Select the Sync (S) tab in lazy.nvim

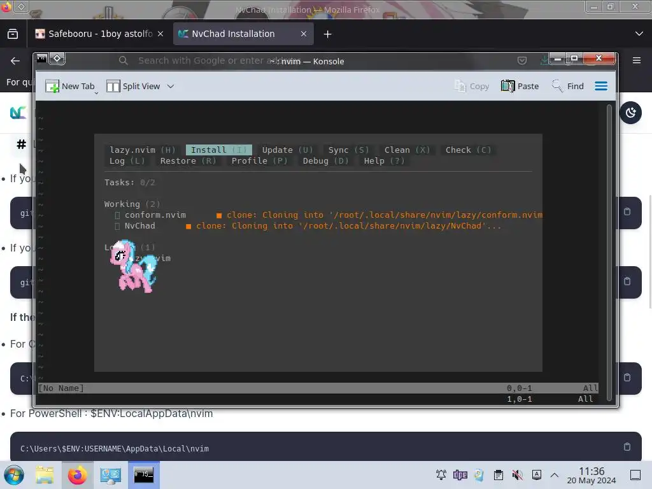pos(348,150)
